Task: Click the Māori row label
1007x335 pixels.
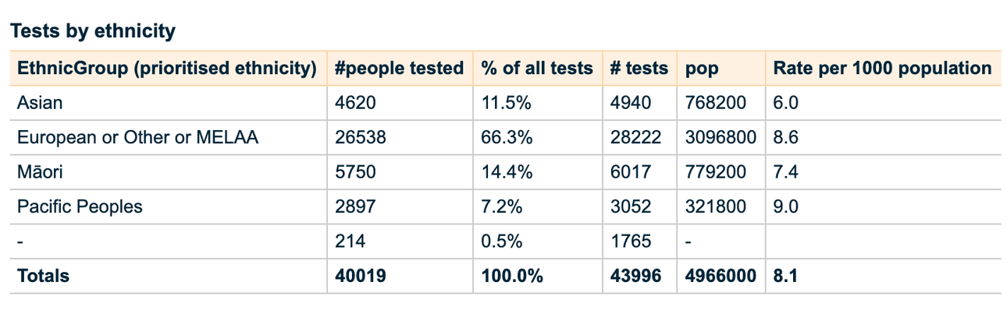Action: click(x=39, y=172)
